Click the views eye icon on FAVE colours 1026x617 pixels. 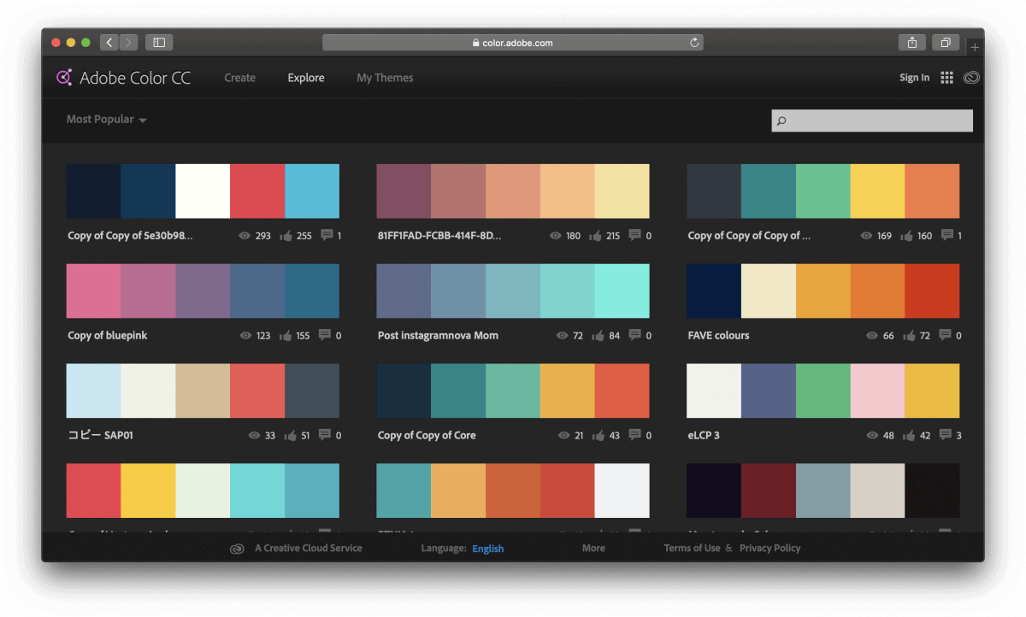872,336
